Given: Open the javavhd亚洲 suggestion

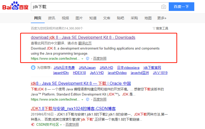Looking at the screenshot, I should pos(140,73).
